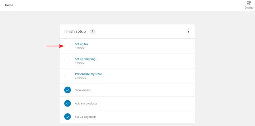Click the Home page title

9,5
